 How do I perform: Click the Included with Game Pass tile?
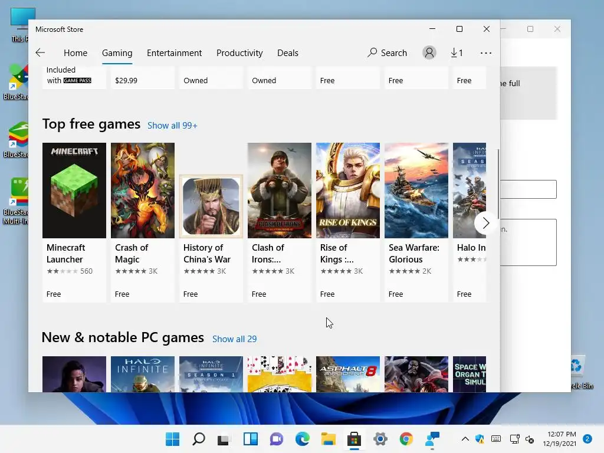point(74,78)
